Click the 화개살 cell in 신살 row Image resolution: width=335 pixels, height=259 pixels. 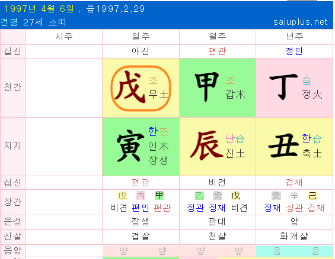click(x=294, y=236)
